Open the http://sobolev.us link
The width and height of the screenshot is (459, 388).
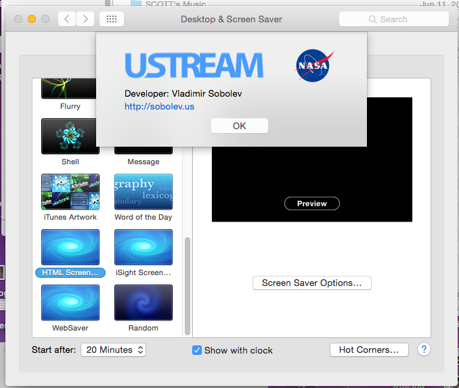[159, 106]
